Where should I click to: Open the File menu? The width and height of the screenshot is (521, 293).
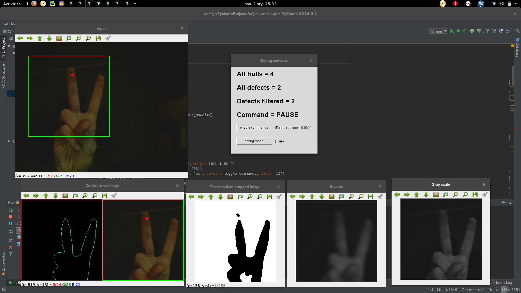pyautogui.click(x=5, y=23)
